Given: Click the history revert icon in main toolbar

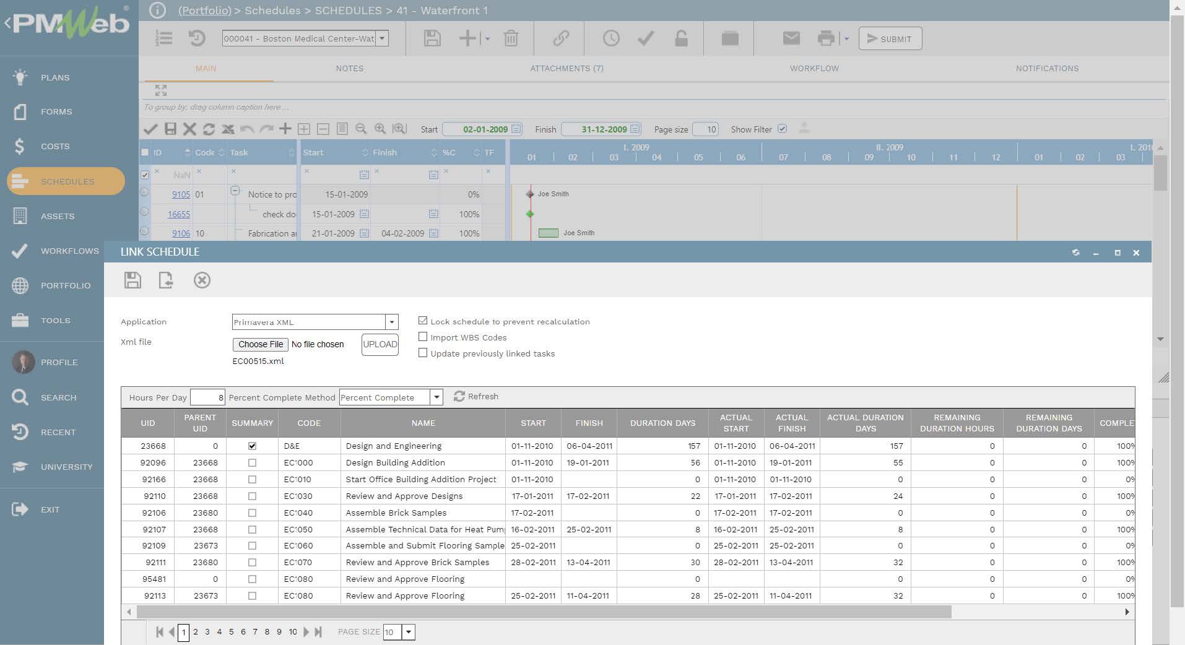Looking at the screenshot, I should coord(197,38).
